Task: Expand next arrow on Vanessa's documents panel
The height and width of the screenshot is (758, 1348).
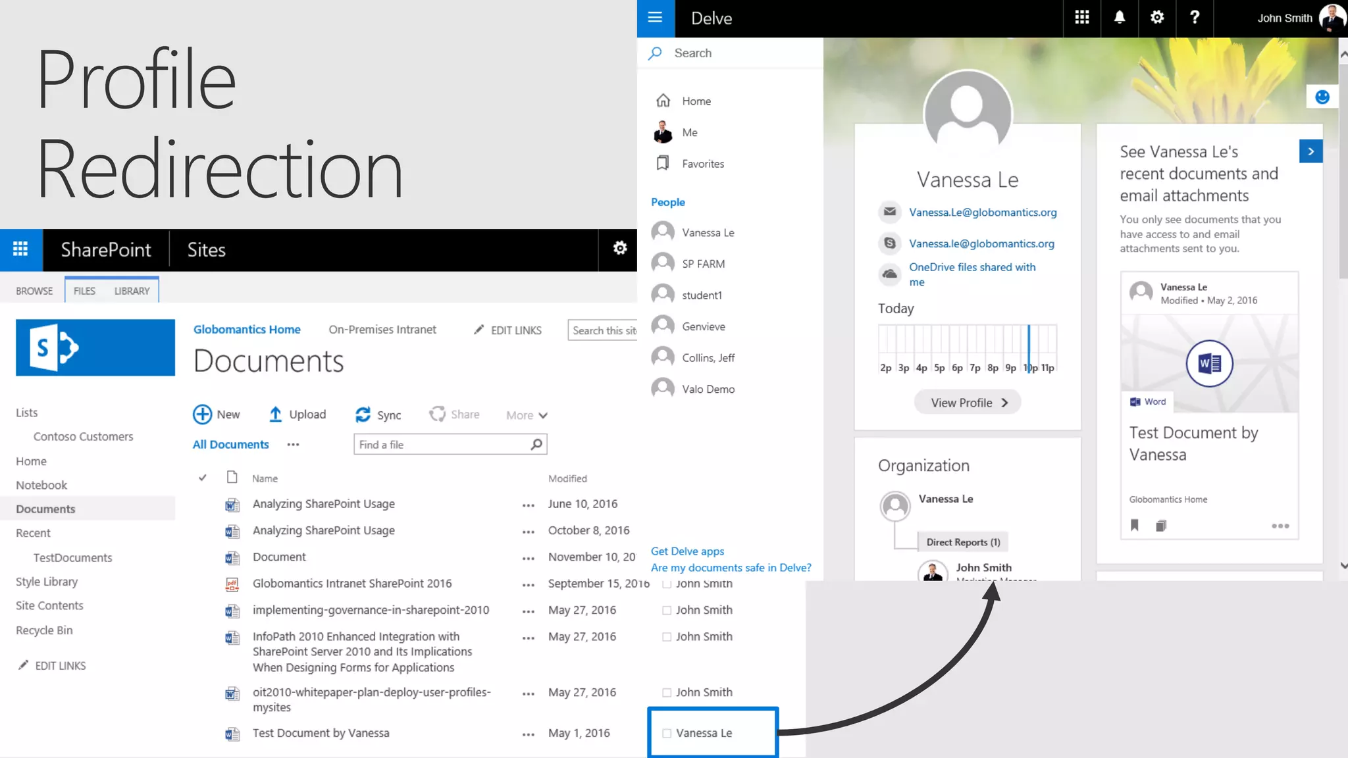Action: click(x=1310, y=151)
